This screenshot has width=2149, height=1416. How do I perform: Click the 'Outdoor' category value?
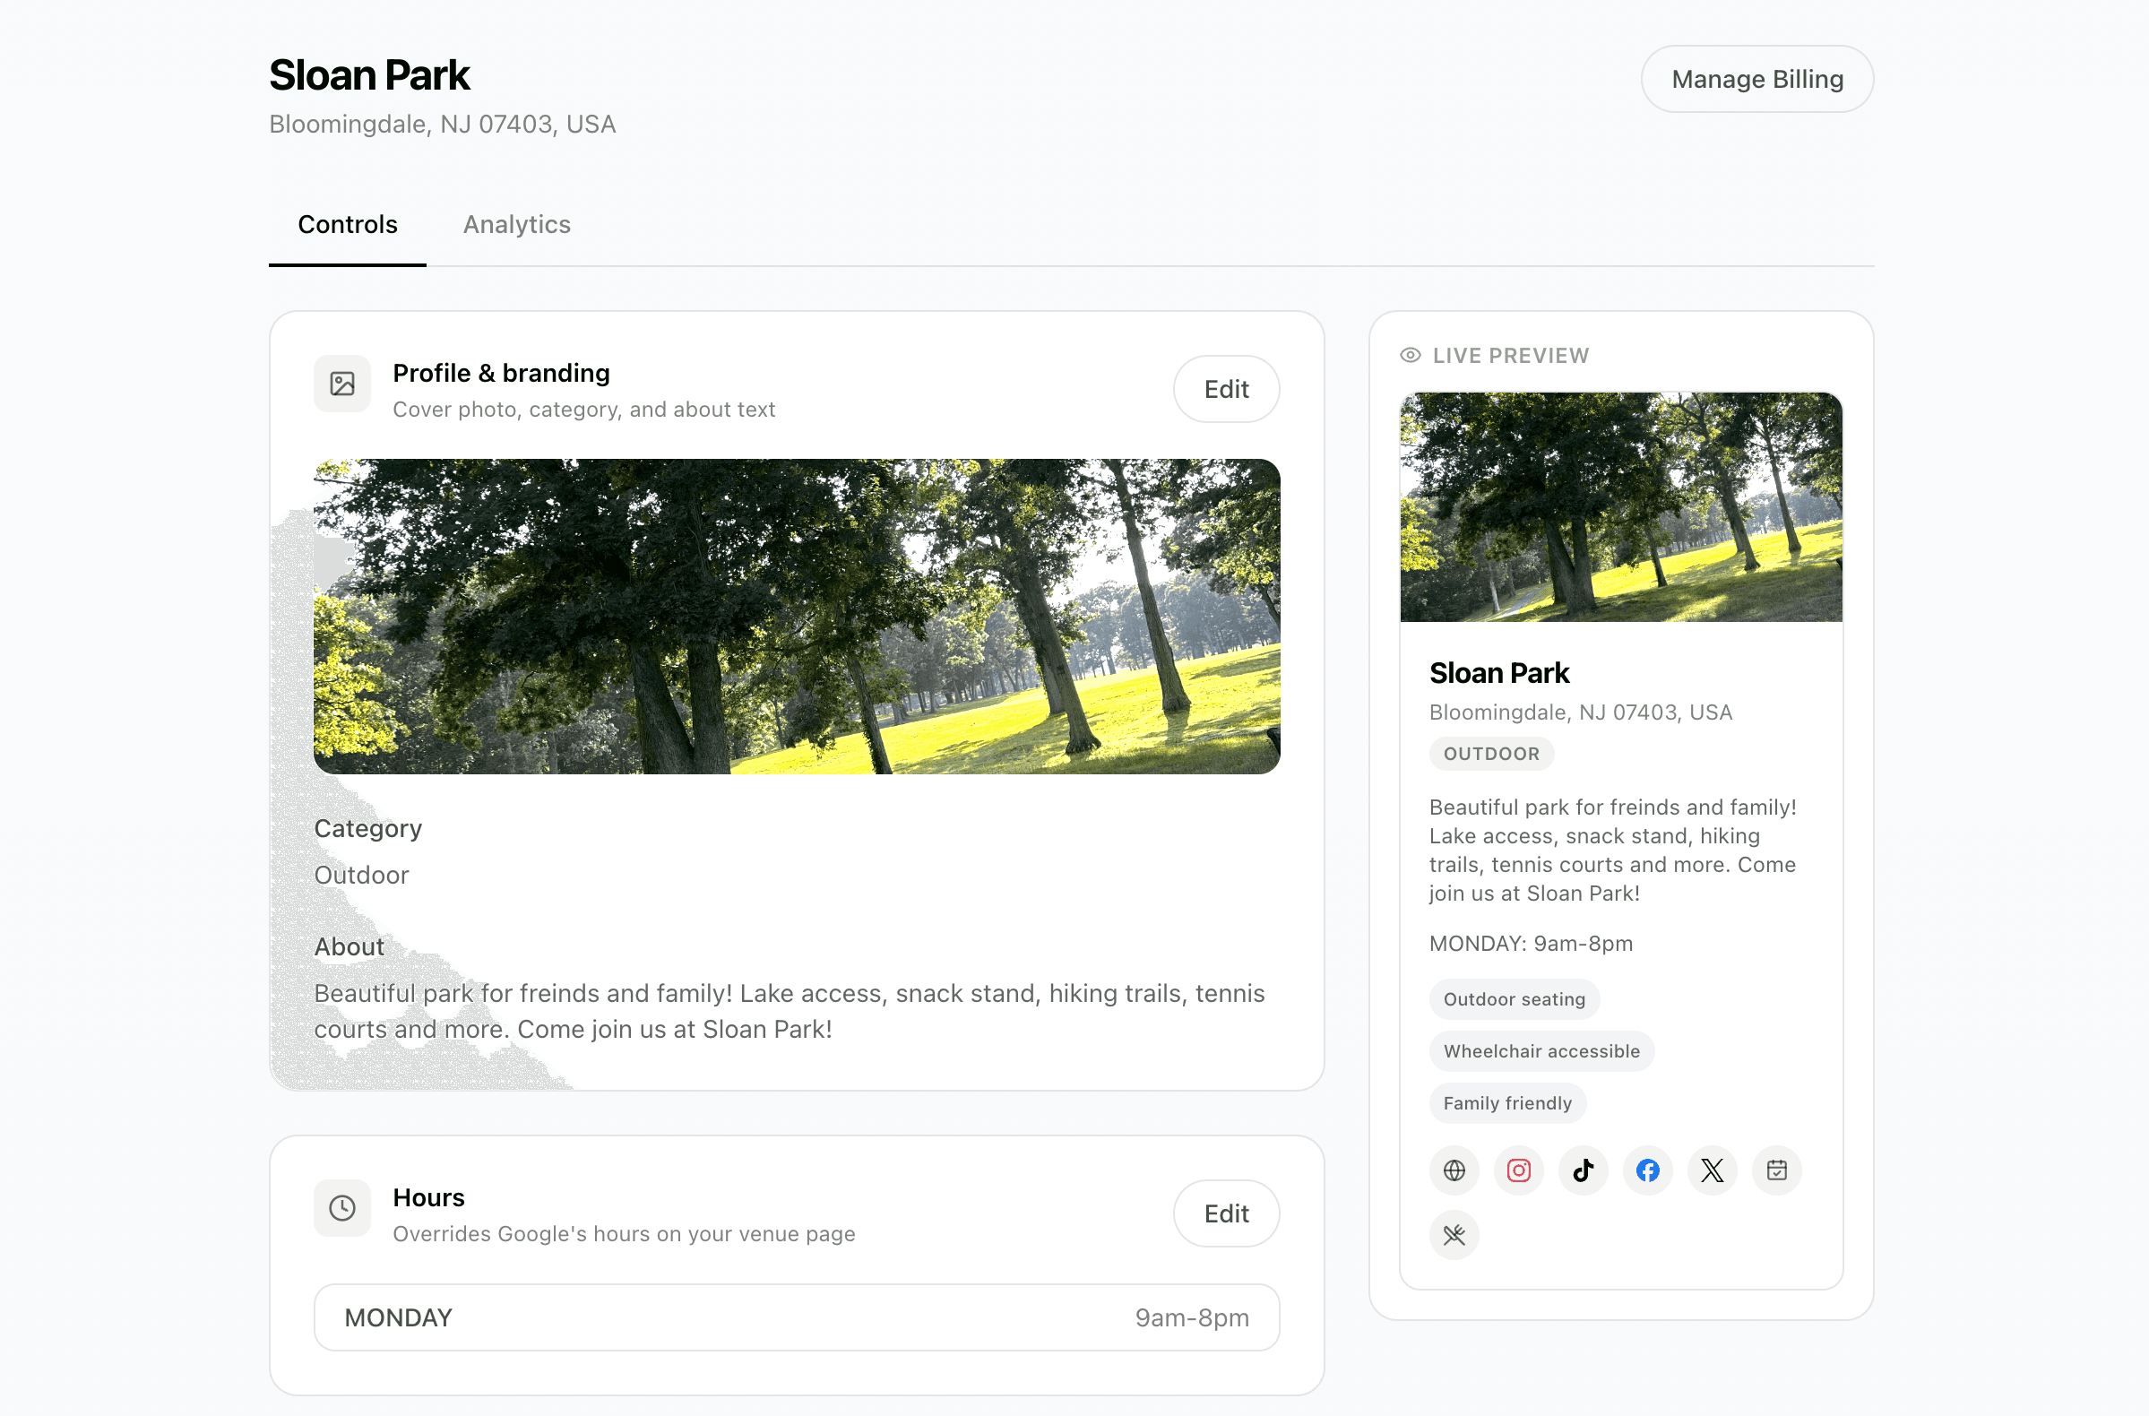361,875
